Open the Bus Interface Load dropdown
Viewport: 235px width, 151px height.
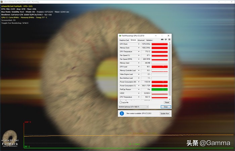[139, 78]
